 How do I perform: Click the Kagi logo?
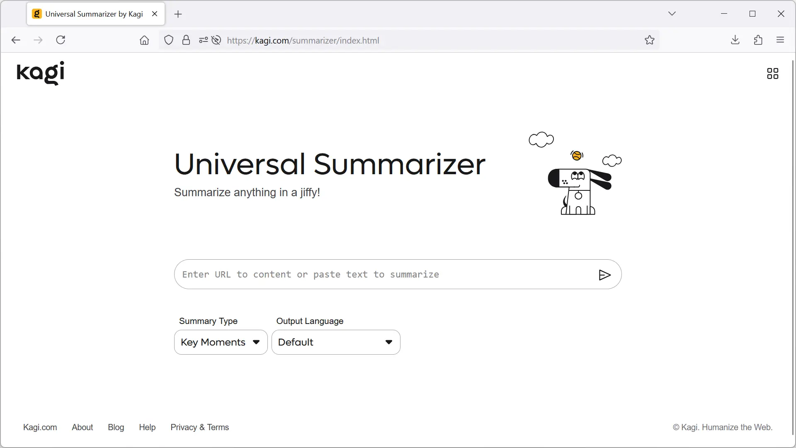(41, 73)
